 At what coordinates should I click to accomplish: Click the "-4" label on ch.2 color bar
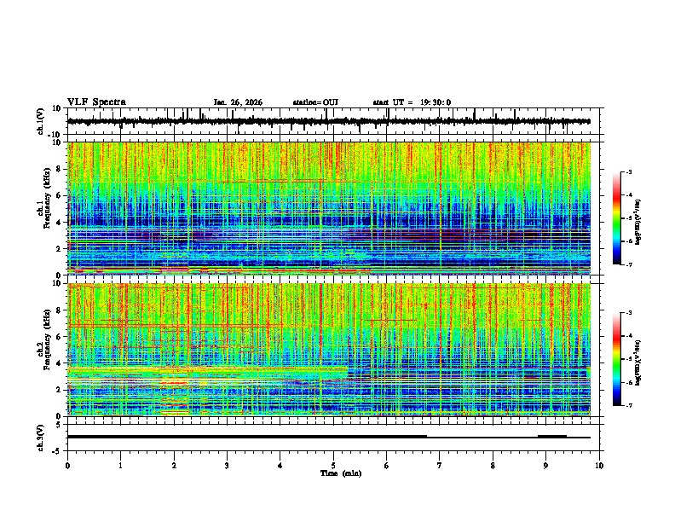[x=628, y=336]
